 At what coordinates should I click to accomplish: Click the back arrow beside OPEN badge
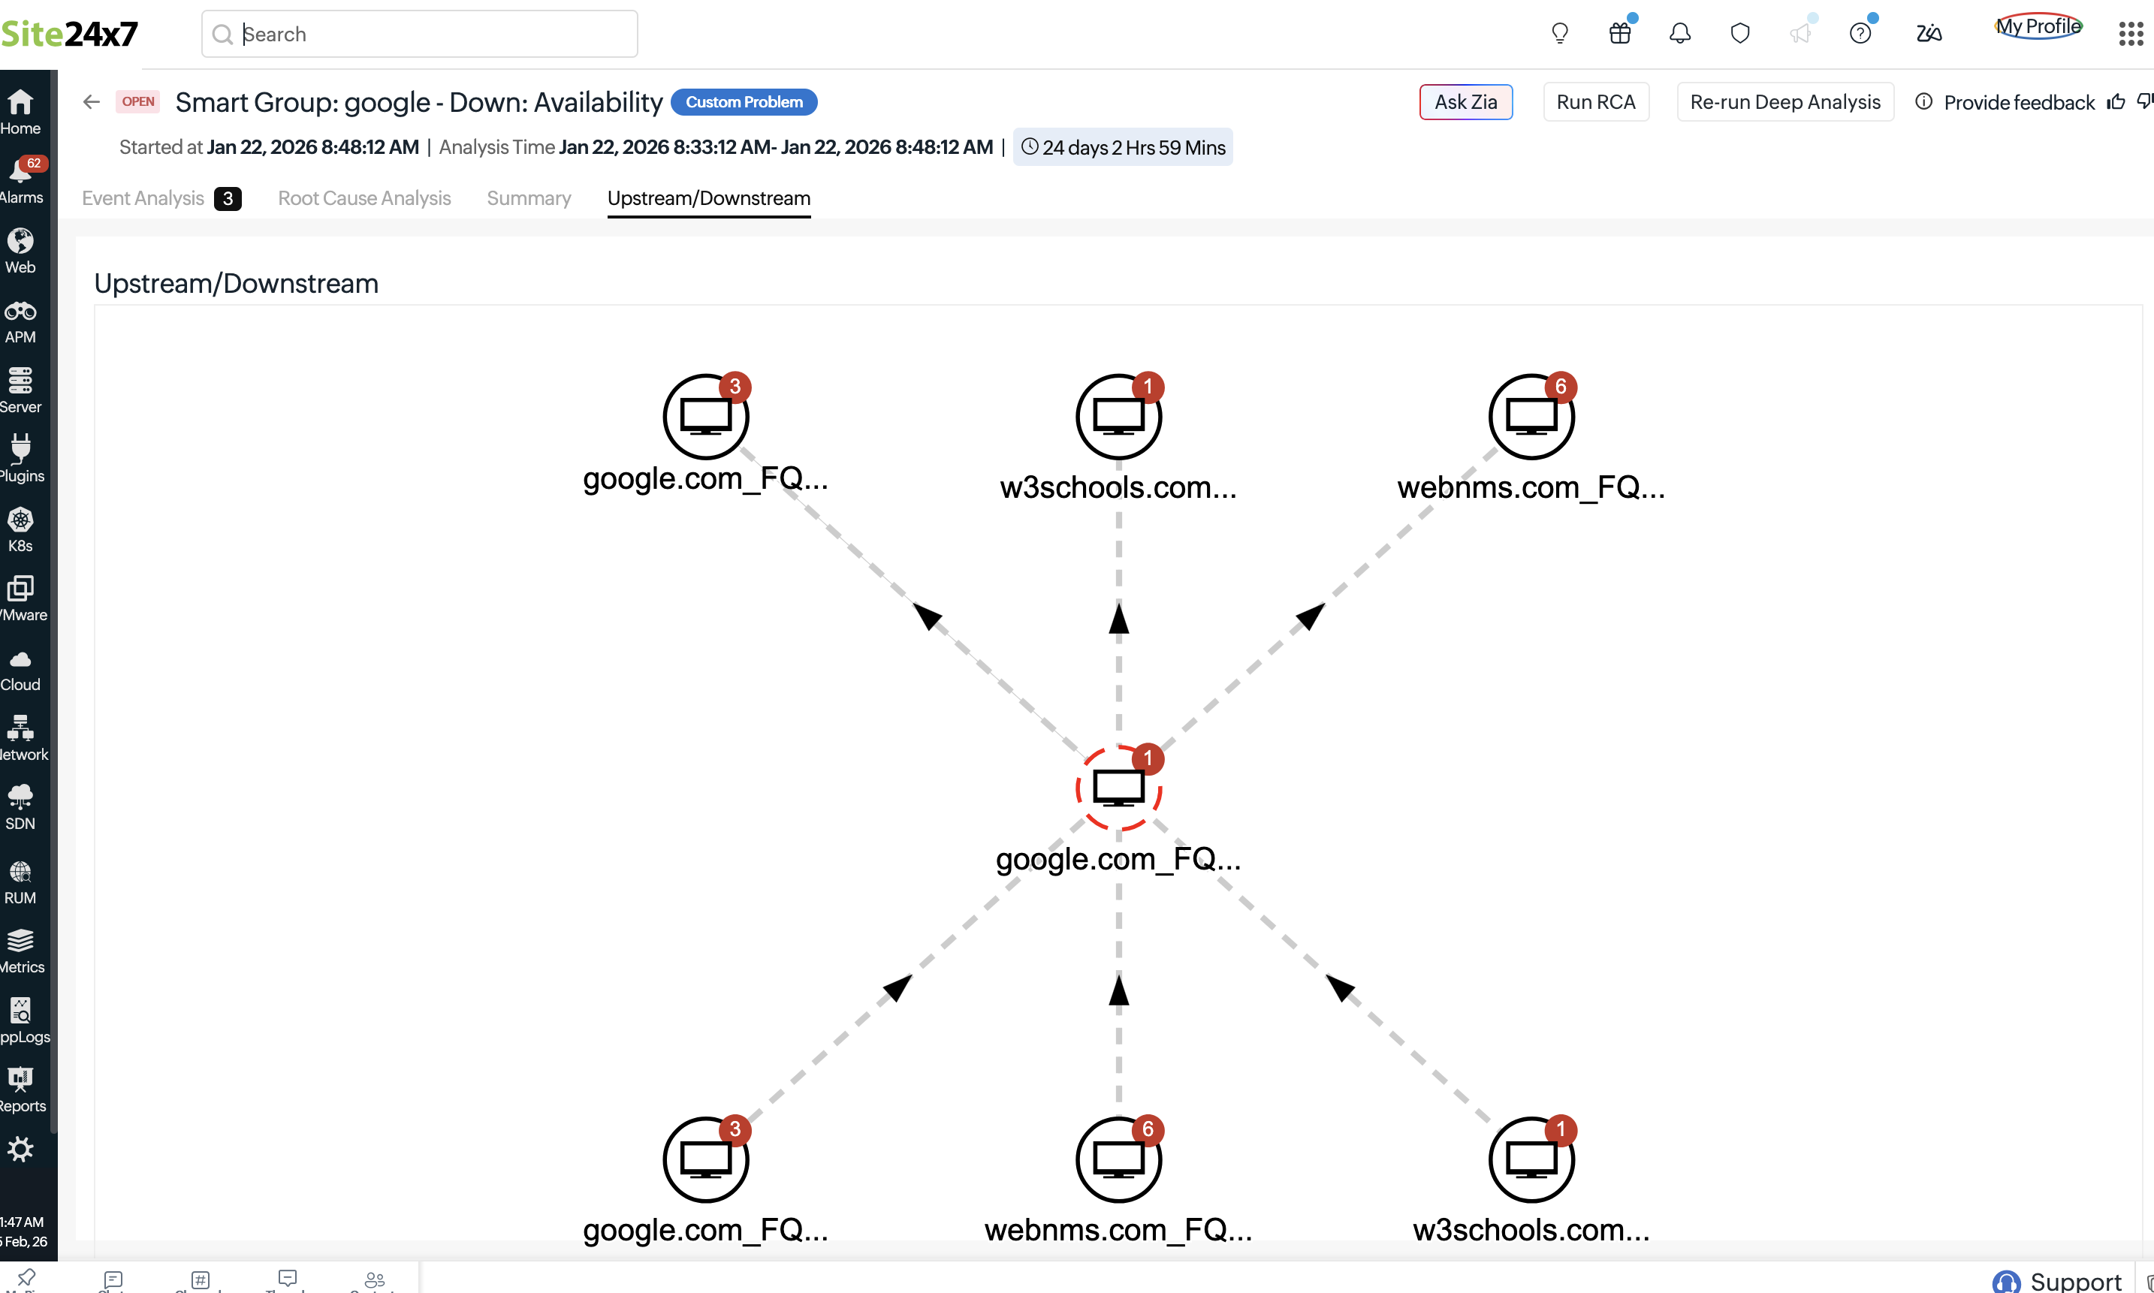(92, 102)
